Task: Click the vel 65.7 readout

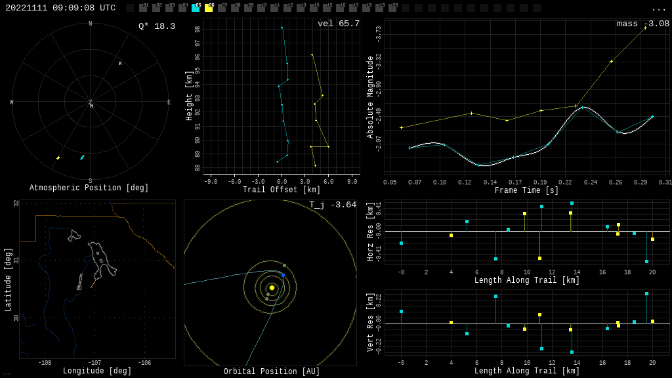Action: click(x=339, y=24)
